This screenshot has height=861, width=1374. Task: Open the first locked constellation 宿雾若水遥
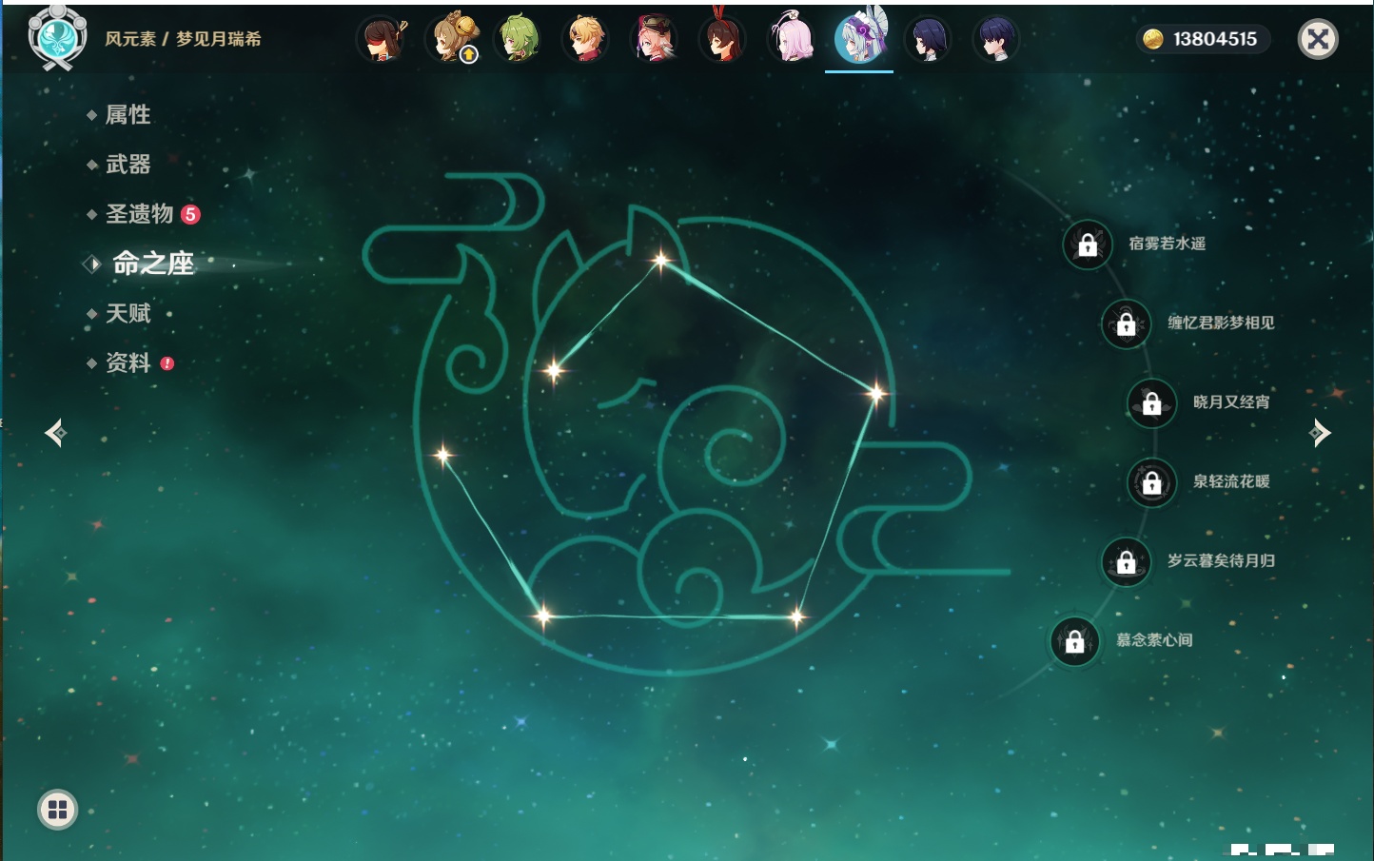coord(1088,245)
